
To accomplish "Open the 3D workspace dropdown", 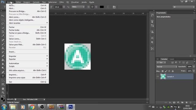I will tap(184, 7).
